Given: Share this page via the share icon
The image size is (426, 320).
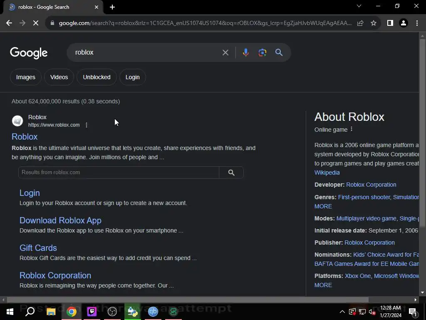Looking at the screenshot, I should click(360, 23).
